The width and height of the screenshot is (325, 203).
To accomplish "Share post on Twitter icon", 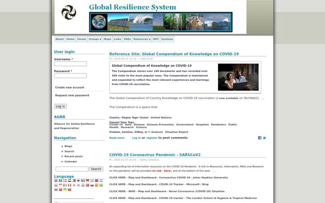I will 264,138.
